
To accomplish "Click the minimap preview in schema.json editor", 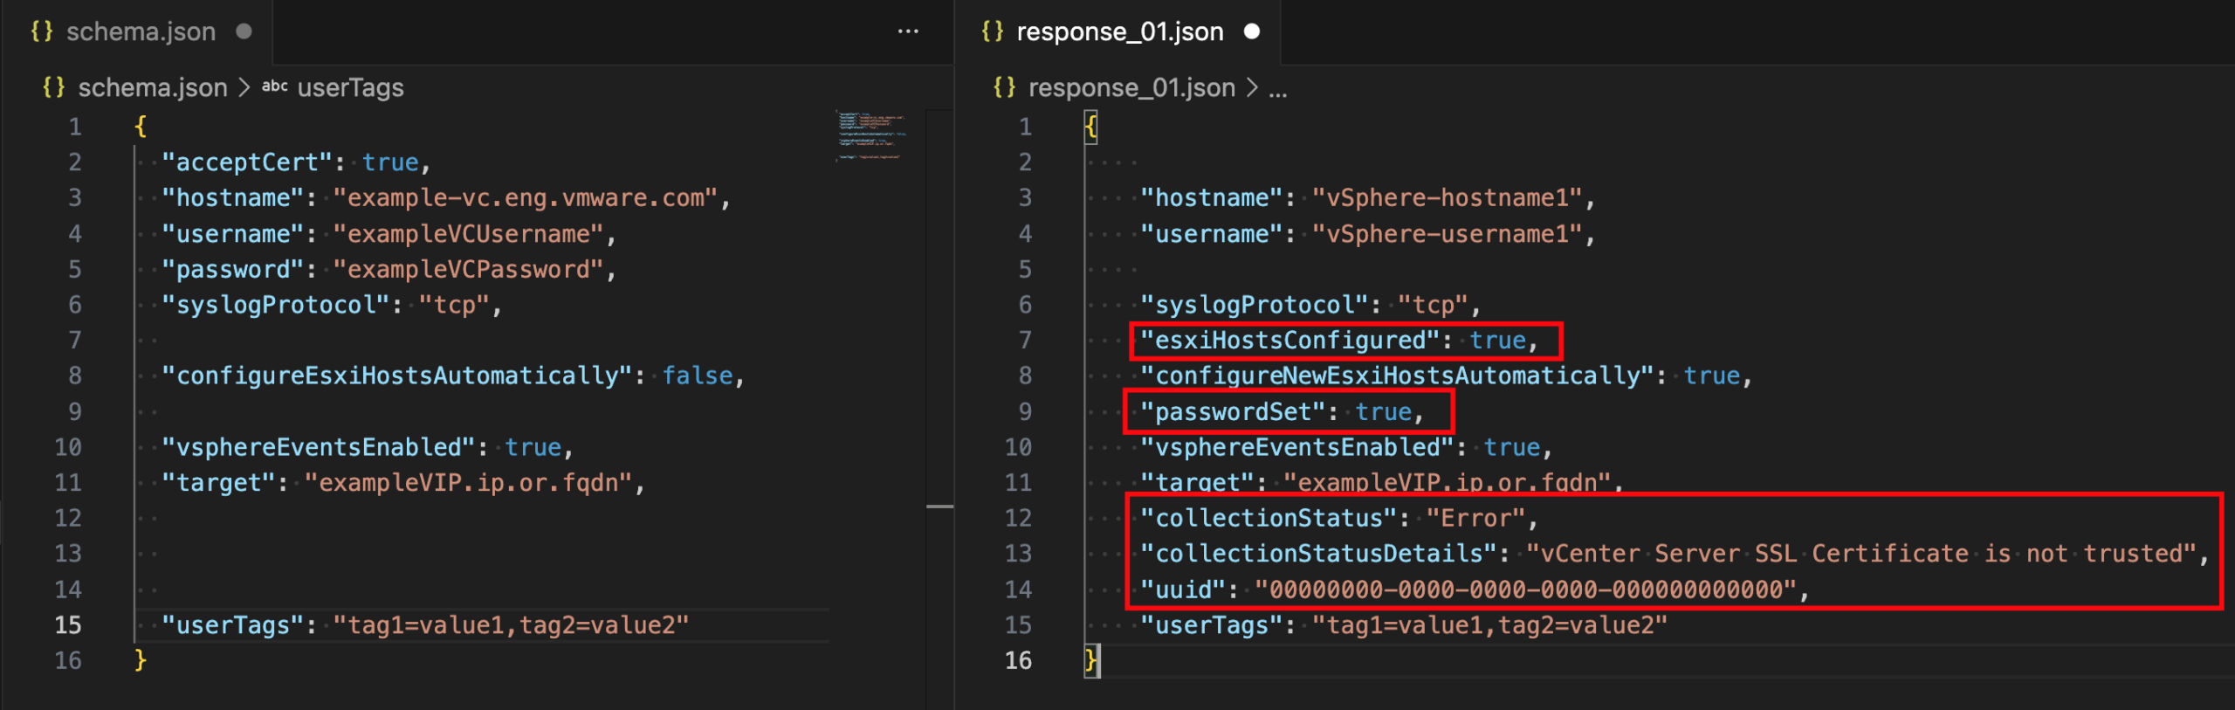I will 870,135.
